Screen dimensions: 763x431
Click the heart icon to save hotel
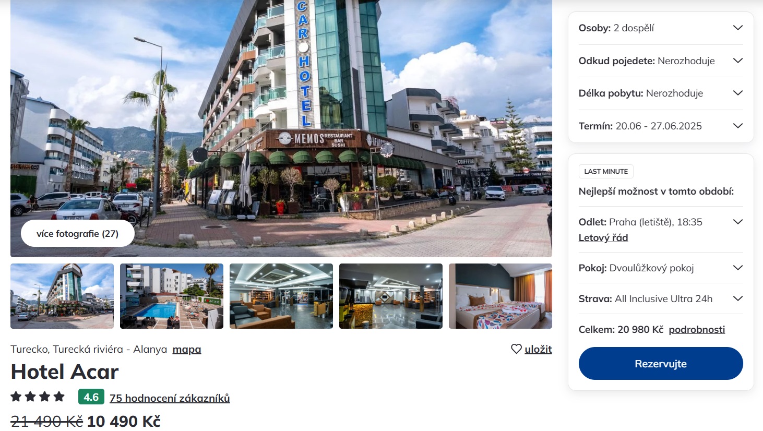tap(516, 349)
